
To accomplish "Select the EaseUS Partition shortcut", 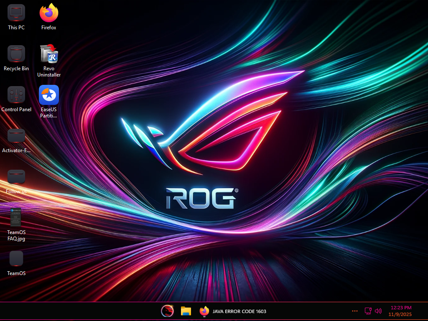I will click(x=49, y=102).
